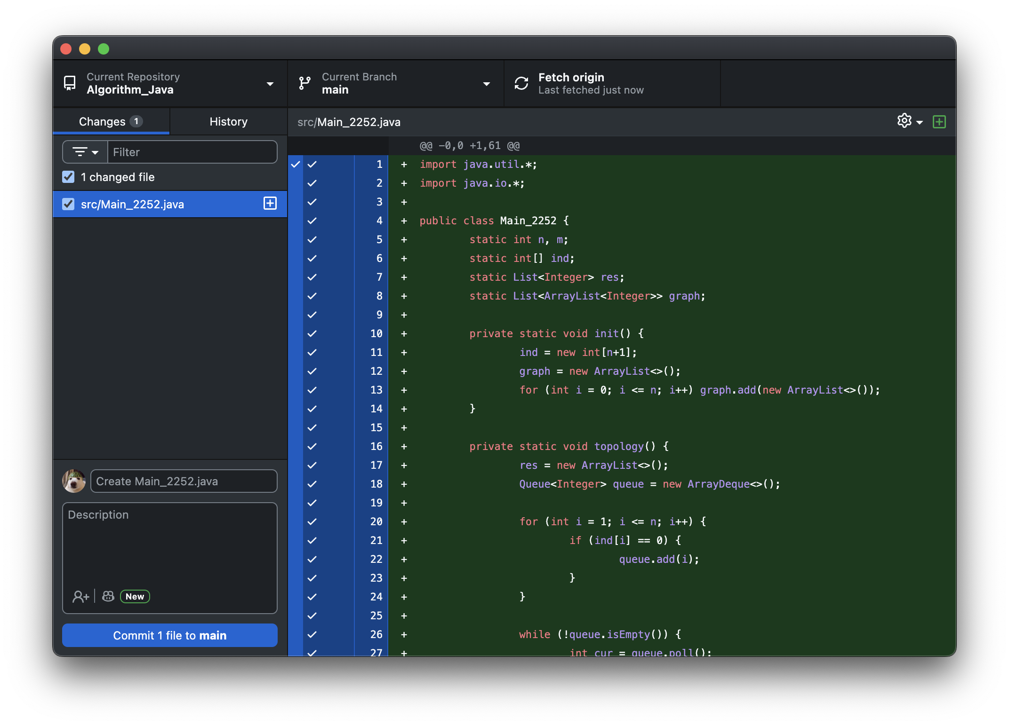Add co-authors using the person-plus icon
Viewport: 1009px width, 726px height.
click(80, 597)
